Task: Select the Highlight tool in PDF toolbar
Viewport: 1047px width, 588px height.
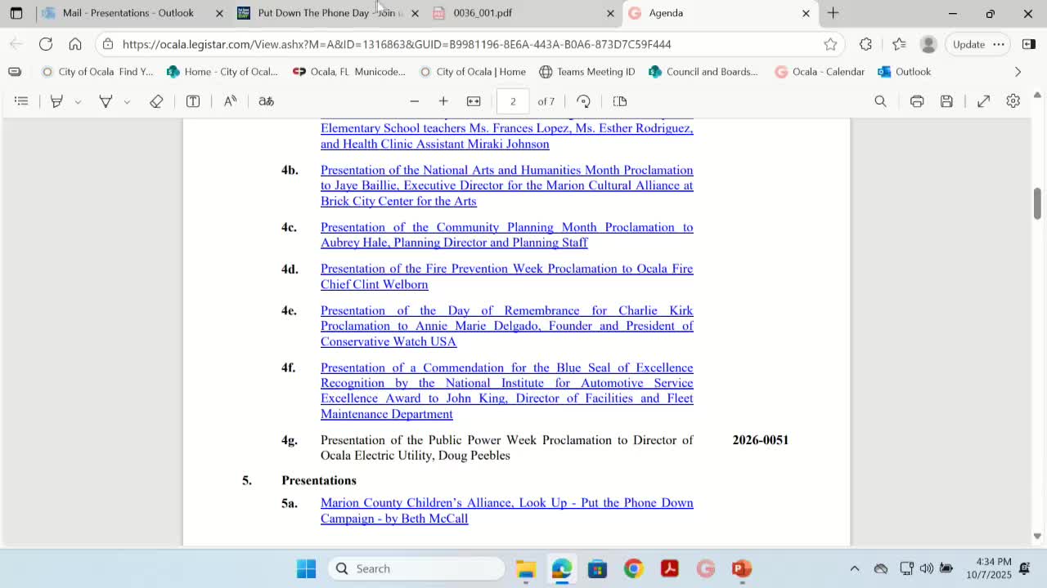Action: (56, 101)
